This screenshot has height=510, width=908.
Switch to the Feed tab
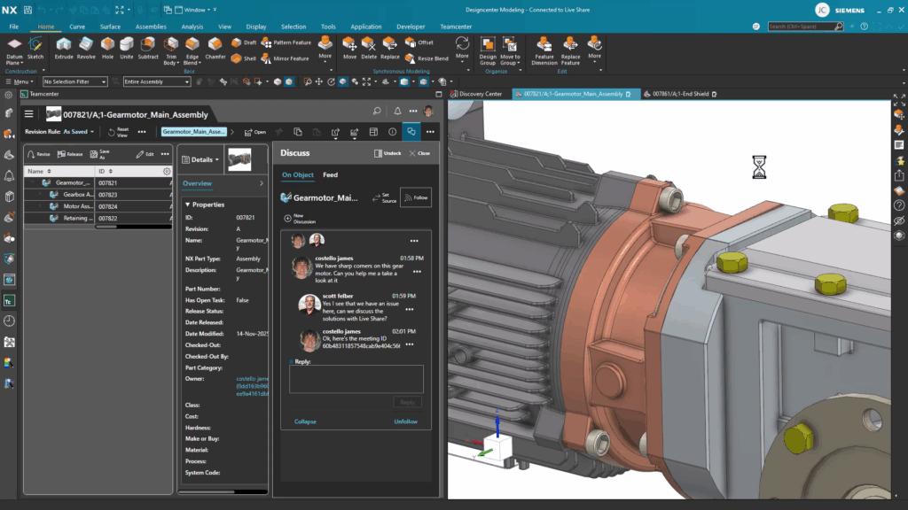330,175
